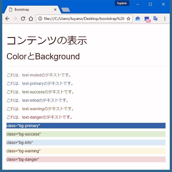172x172 pixels.
Task: Bookmark this page with the star icon
Action: [129, 19]
